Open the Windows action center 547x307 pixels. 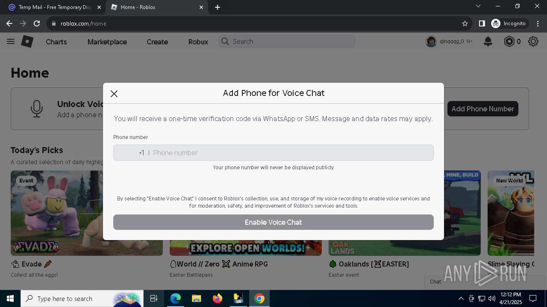[x=533, y=298]
